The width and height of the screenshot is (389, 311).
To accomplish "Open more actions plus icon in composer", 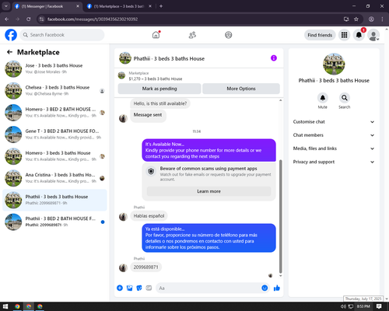I will click(120, 288).
